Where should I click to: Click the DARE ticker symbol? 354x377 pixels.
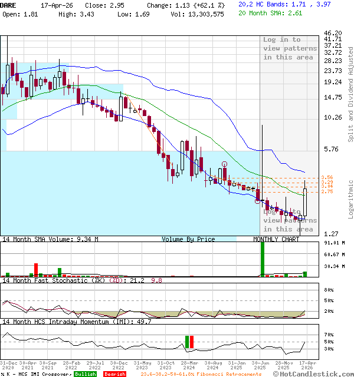coord(9,4)
